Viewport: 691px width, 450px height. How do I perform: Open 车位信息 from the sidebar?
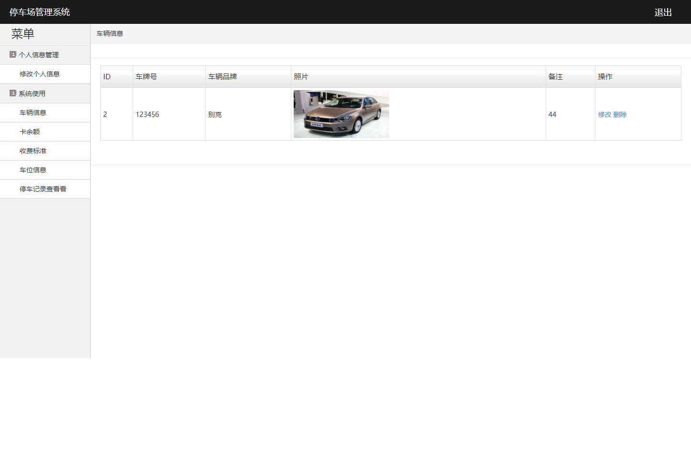tap(32, 169)
